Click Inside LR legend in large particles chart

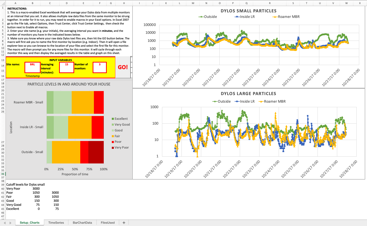tap(245, 101)
